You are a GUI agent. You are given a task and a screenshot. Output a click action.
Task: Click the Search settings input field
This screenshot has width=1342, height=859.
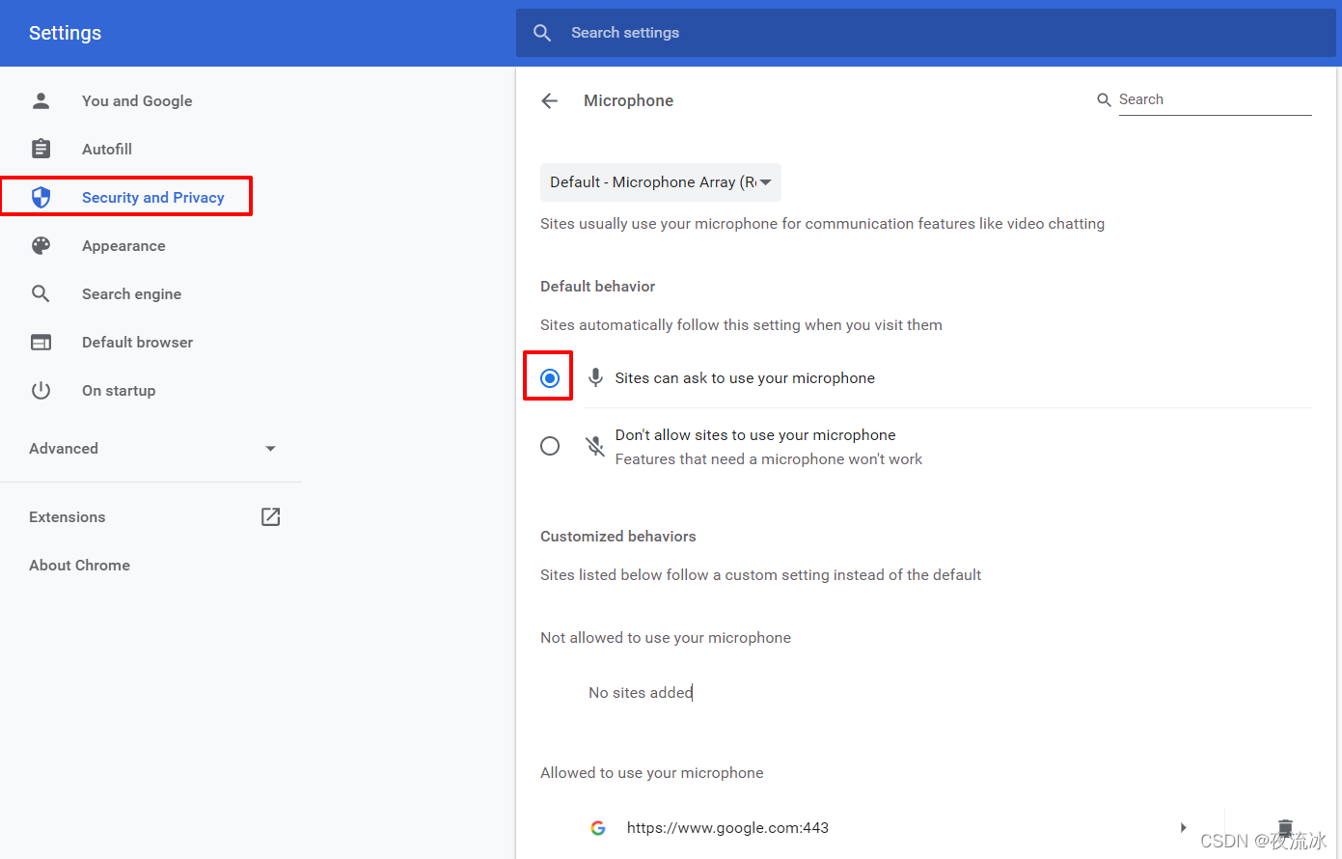pos(926,33)
